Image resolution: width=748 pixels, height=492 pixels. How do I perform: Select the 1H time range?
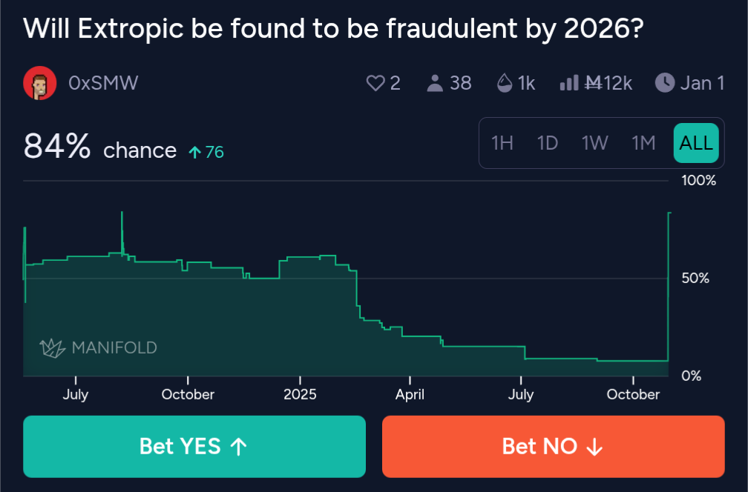502,143
